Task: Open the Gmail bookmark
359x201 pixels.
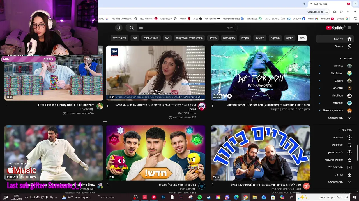Action: tap(313, 19)
